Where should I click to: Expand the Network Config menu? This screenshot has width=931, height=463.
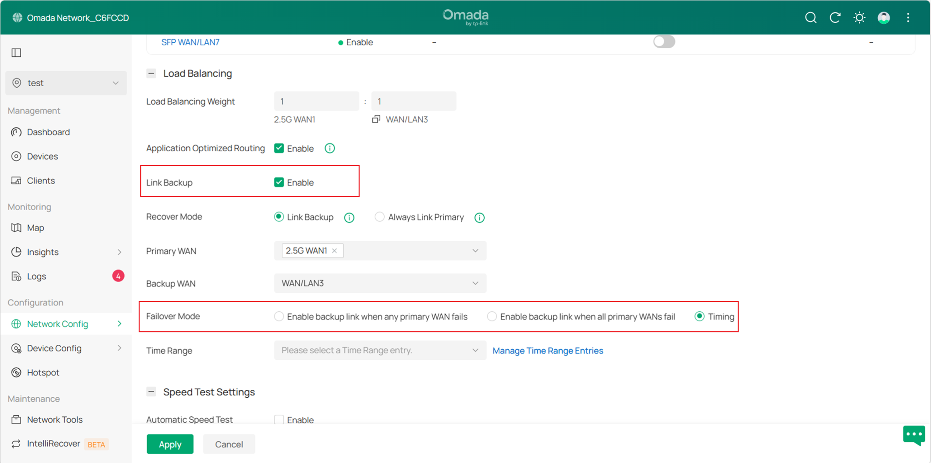point(57,324)
